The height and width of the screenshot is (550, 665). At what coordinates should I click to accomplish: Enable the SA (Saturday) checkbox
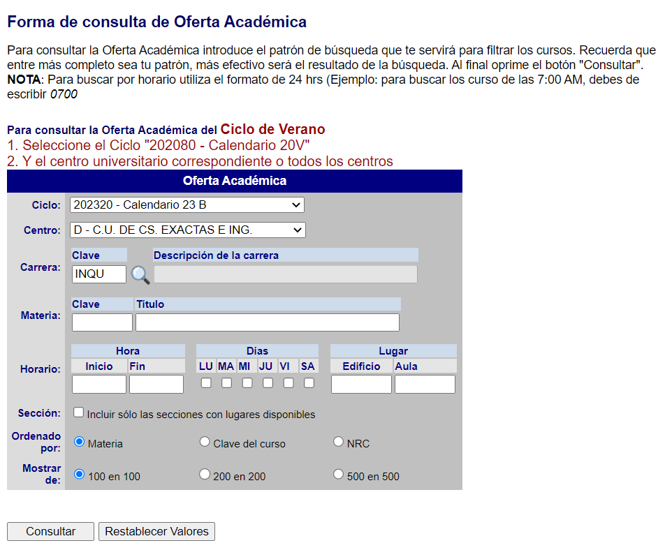coord(309,383)
